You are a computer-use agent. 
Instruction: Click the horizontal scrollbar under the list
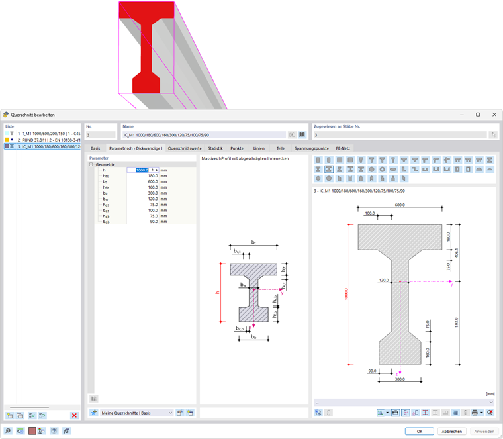[x=30, y=407]
